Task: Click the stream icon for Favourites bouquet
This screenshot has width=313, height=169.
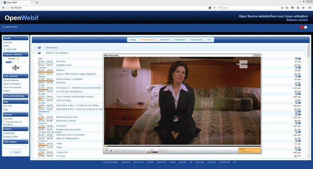Action: (40, 48)
